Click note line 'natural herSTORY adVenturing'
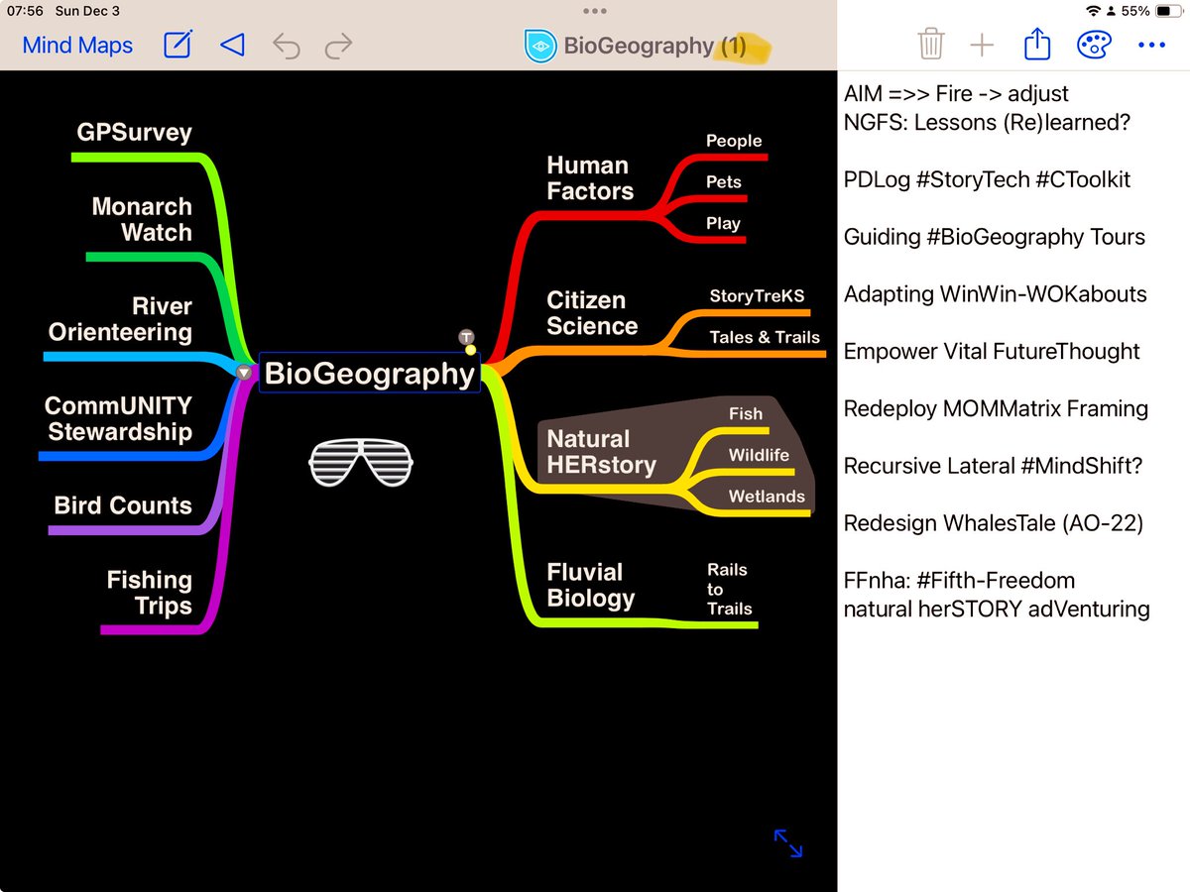This screenshot has width=1190, height=892. coord(997,610)
